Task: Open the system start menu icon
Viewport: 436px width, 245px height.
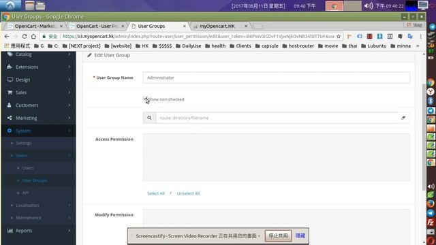Action: click(11, 5)
